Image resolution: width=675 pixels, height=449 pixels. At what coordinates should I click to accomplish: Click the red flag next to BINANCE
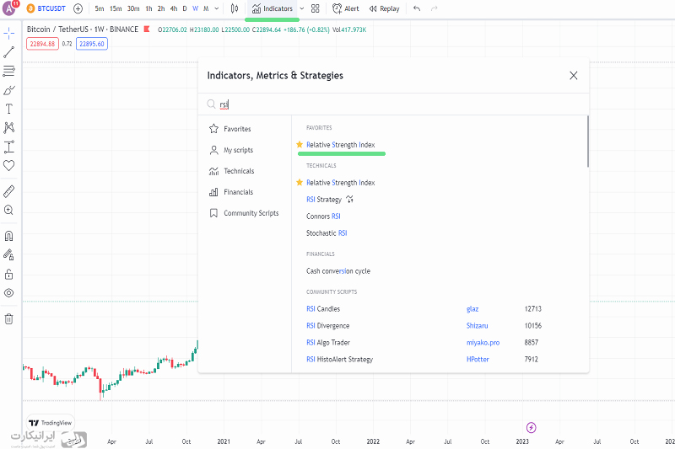pyautogui.click(x=147, y=29)
